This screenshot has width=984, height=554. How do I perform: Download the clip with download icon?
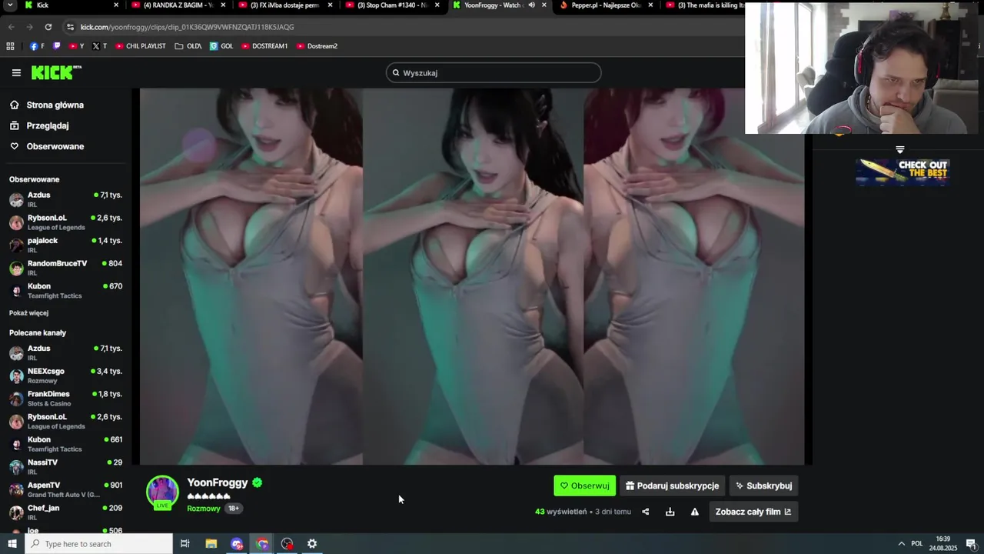670,512
